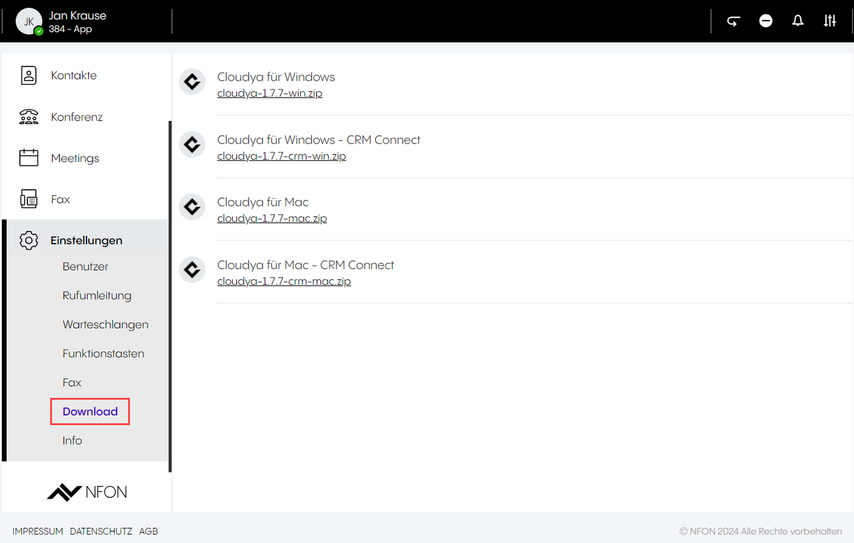The height and width of the screenshot is (543, 854).
Task: Open the DATENSCHUTZ footer link
Action: click(x=101, y=531)
